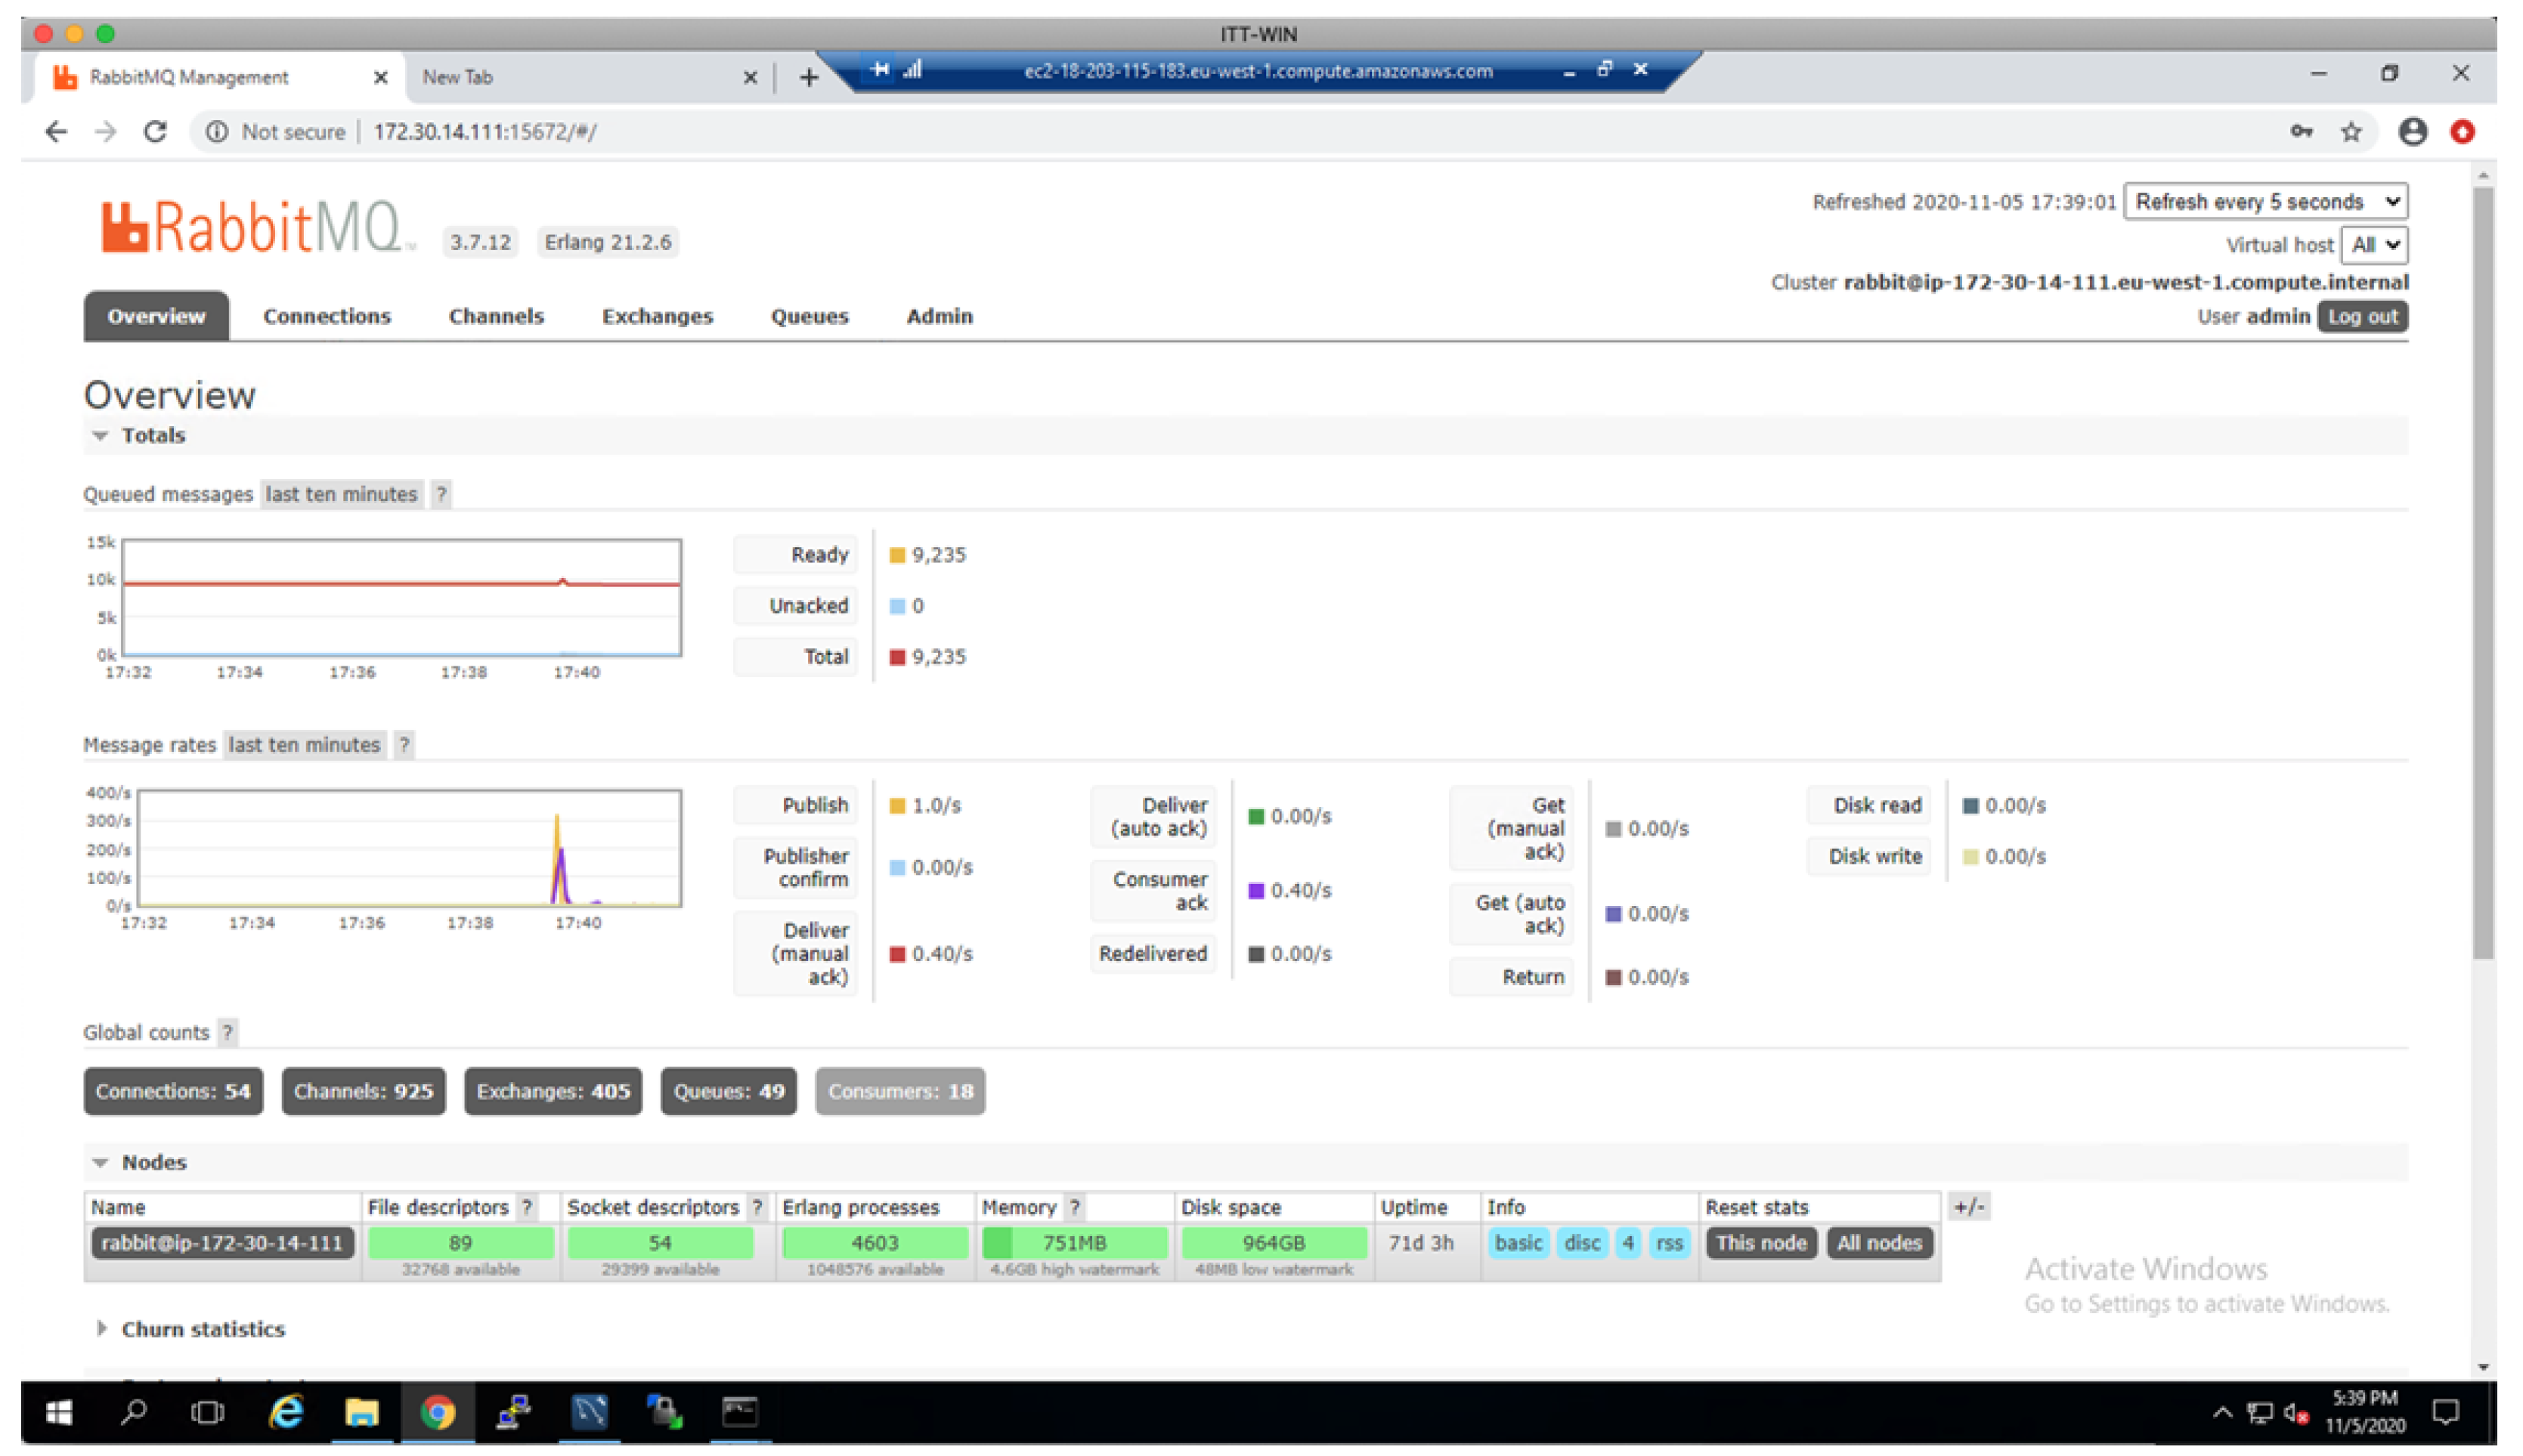
Task: Click the Connections: 54 count button
Action: pos(173,1091)
